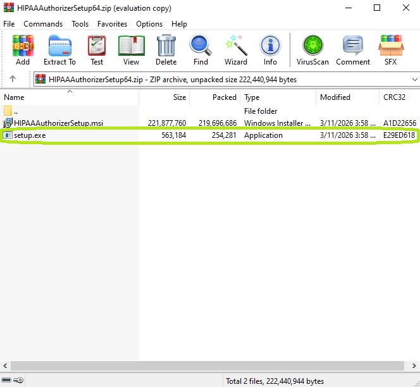Open the Favorites menu
Screen dimensions: 420x387
tap(112, 24)
